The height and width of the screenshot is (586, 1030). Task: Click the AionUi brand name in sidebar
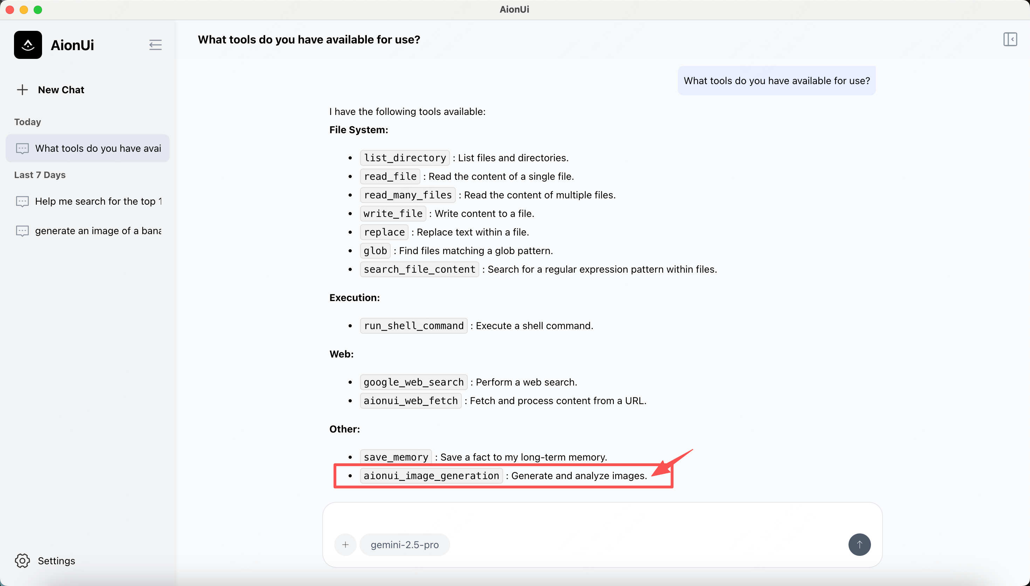click(x=73, y=45)
